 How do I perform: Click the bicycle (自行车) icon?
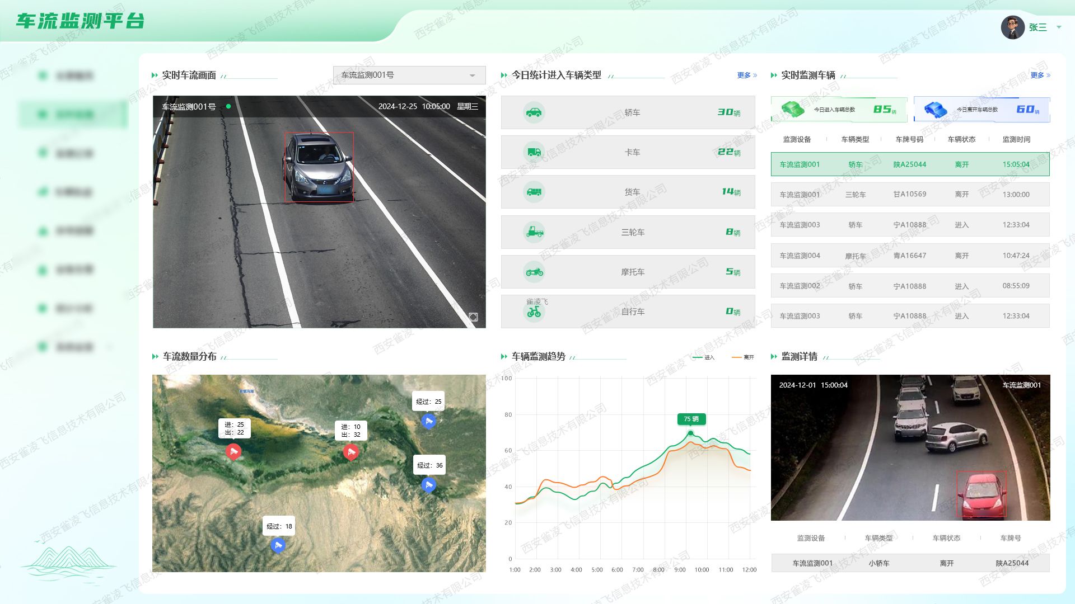pos(534,312)
